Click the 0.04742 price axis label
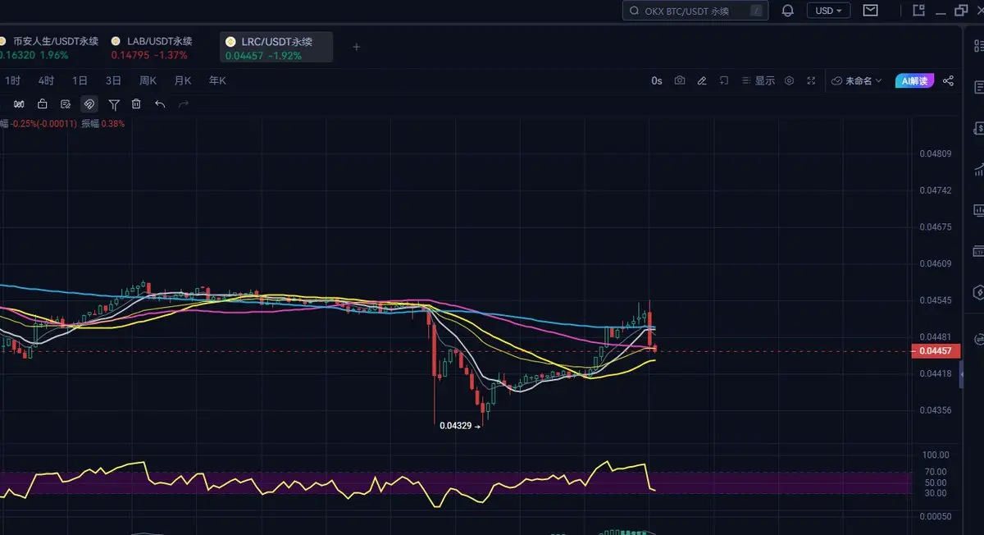The height and width of the screenshot is (535, 984). pyautogui.click(x=935, y=190)
